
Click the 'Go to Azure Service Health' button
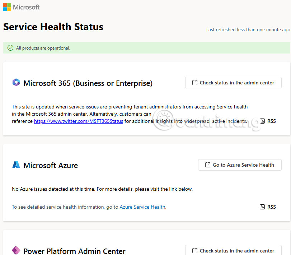tap(240, 165)
